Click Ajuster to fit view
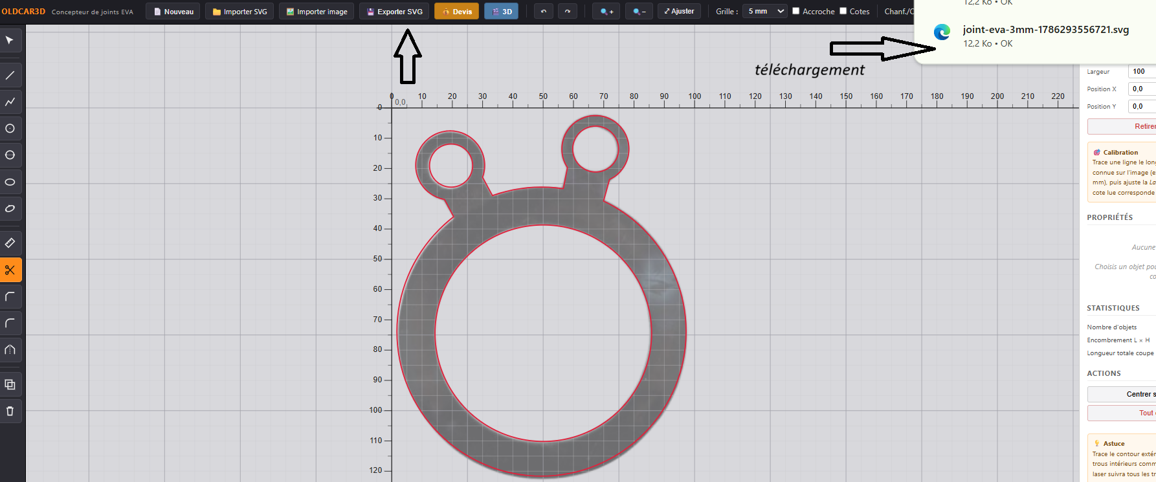 point(679,12)
